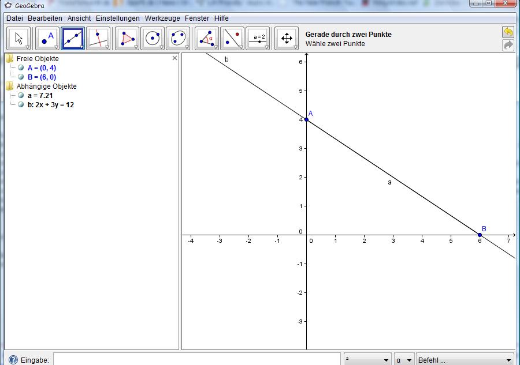Select the New Point tool

coord(47,39)
